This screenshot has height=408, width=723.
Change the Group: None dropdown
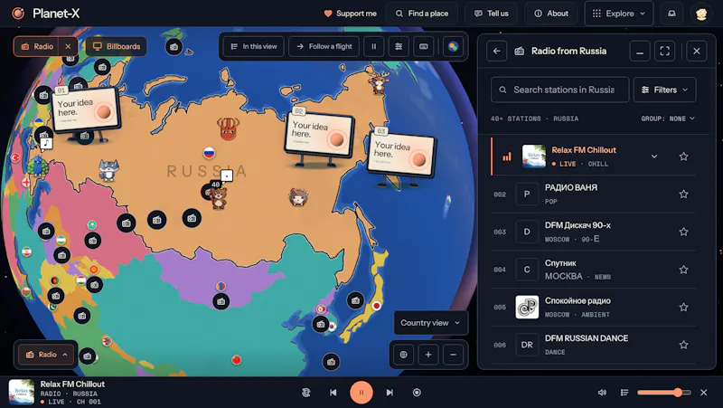click(x=668, y=119)
